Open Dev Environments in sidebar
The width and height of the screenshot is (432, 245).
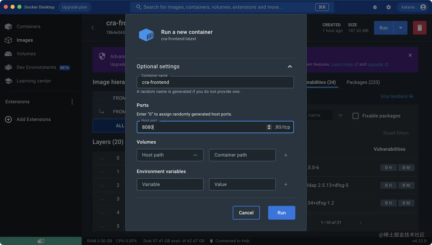[36, 67]
